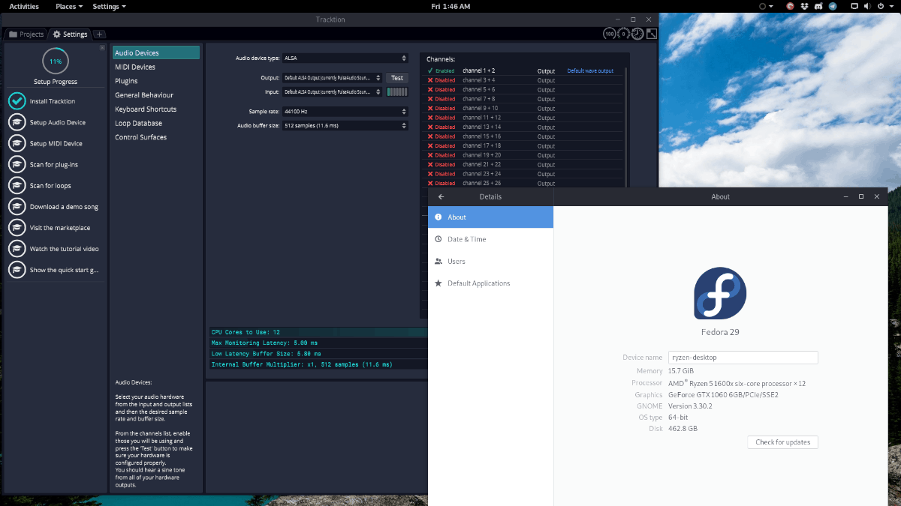Open the system menu dropdown arrow

(893, 6)
